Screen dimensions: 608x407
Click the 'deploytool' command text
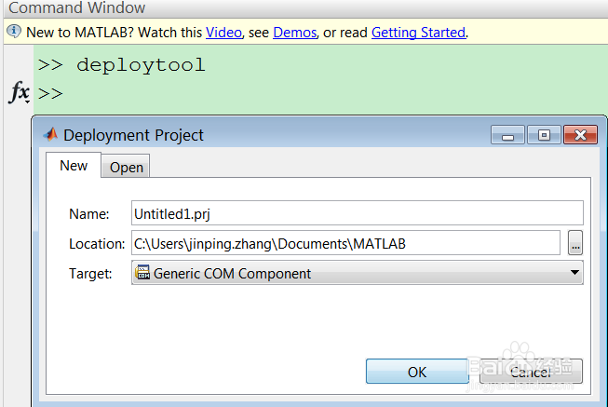(141, 65)
